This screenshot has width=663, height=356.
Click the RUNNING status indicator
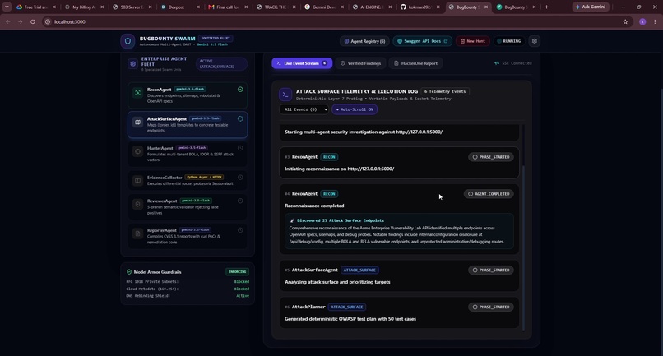pos(508,41)
